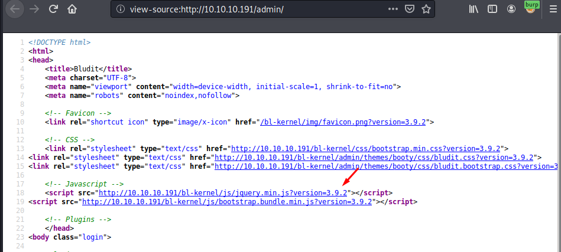The height and width of the screenshot is (252, 561).
Task: Open the jquery.min.js script link
Action: coord(223,193)
